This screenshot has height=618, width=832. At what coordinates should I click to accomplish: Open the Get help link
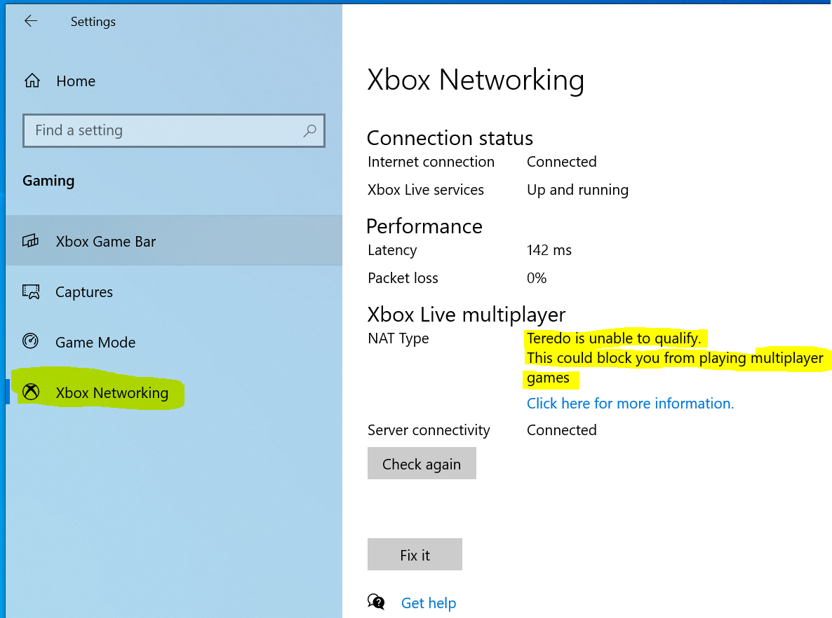coord(428,603)
